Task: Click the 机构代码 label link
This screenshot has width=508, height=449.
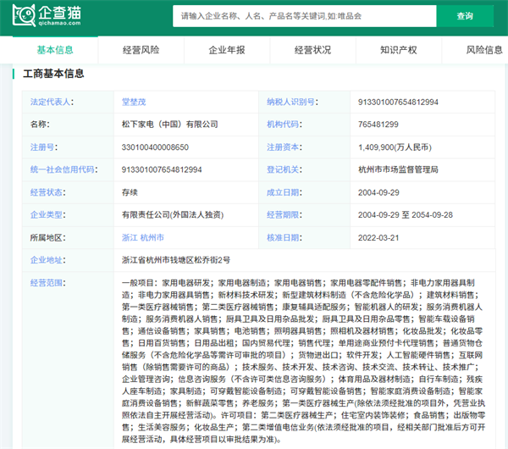Action: tap(284, 125)
